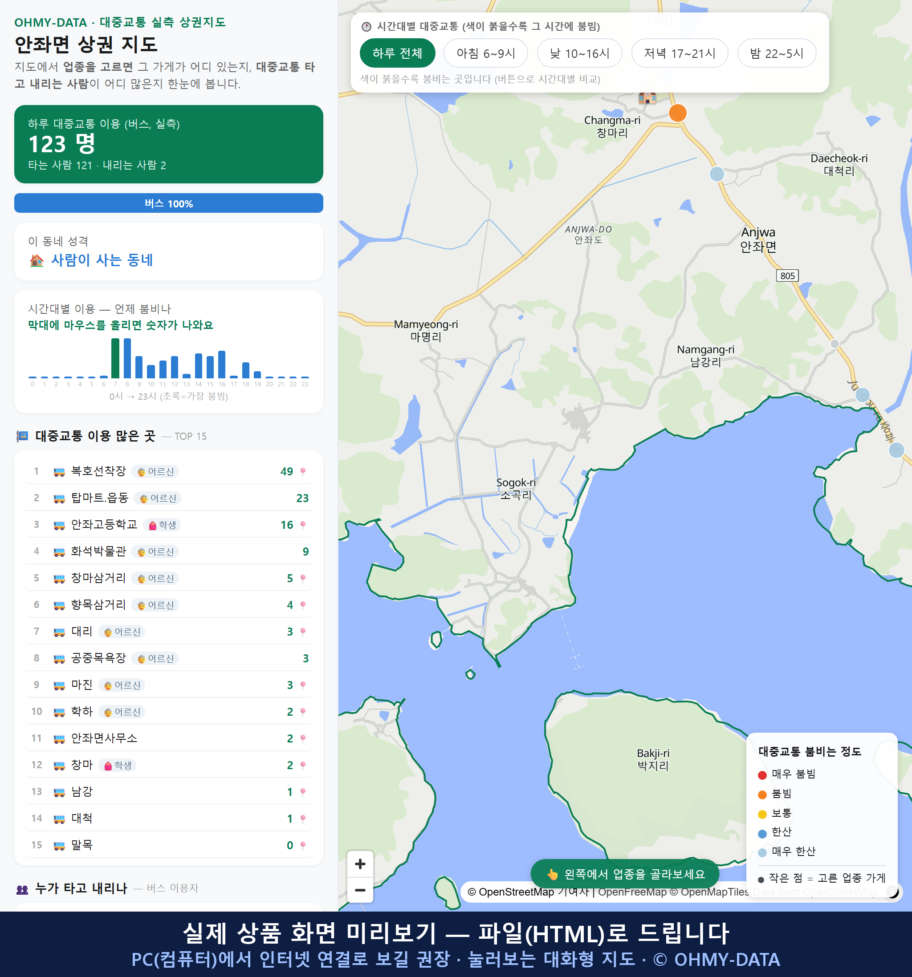Select the 하루 전체 time filter

pos(397,53)
